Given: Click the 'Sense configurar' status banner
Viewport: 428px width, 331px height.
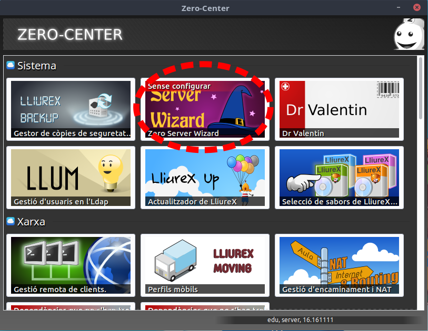Looking at the screenshot, I should coord(179,86).
